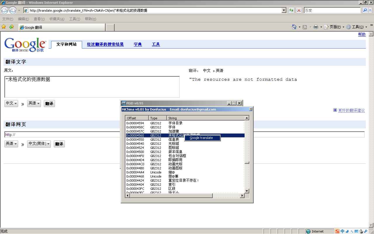Viewport: 374px width, 234px height.
Task: Select Google translate in context menu
Action: click(x=202, y=138)
